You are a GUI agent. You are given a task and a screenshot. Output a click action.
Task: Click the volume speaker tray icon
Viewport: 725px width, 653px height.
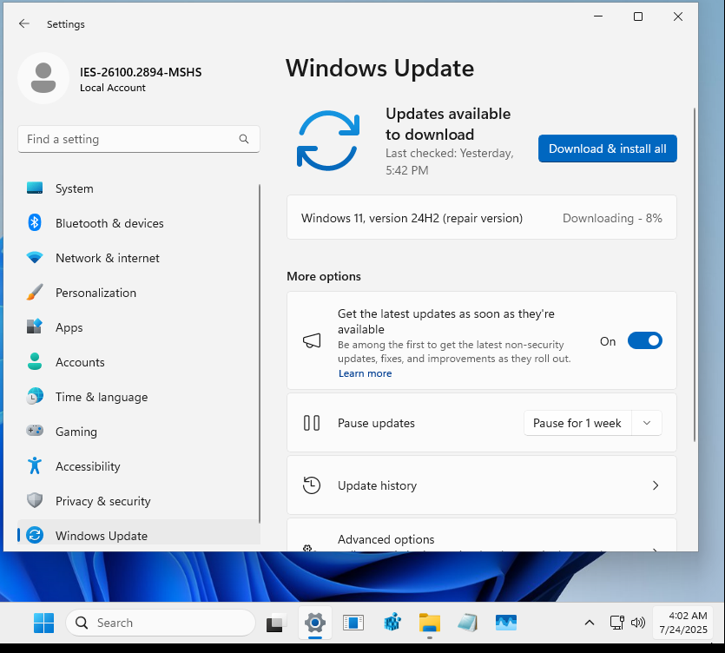click(x=638, y=623)
